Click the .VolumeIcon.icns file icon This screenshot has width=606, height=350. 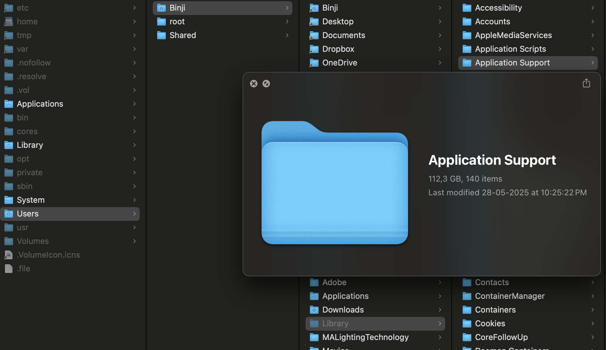pyautogui.click(x=9, y=255)
